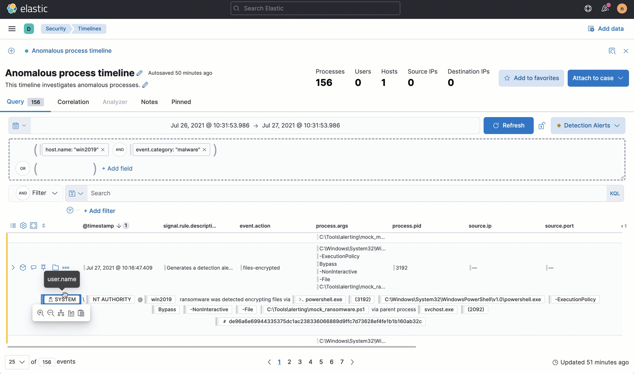Open the Detection Alerts dropdown
Viewport: 634px width, 374px height.
pos(588,125)
